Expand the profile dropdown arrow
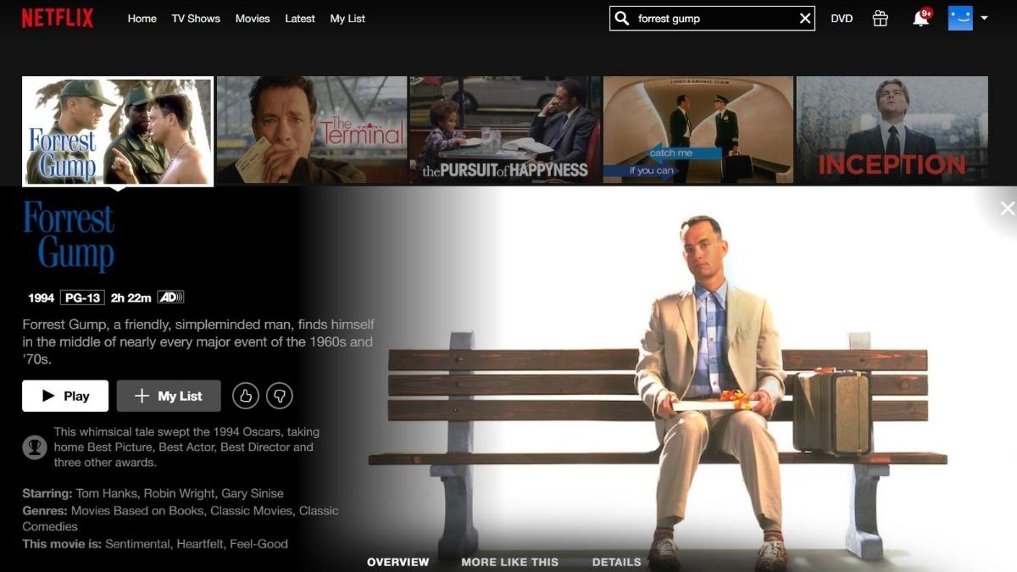This screenshot has height=572, width=1017. pos(984,18)
